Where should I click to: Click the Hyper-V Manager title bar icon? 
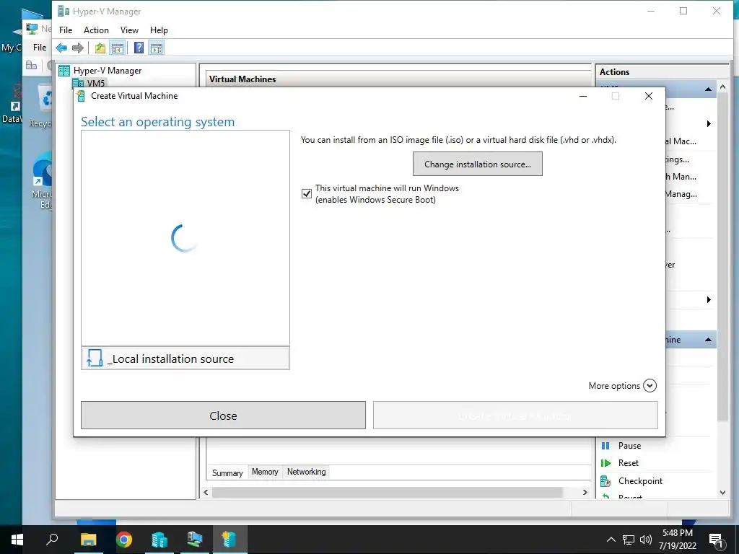coord(64,11)
